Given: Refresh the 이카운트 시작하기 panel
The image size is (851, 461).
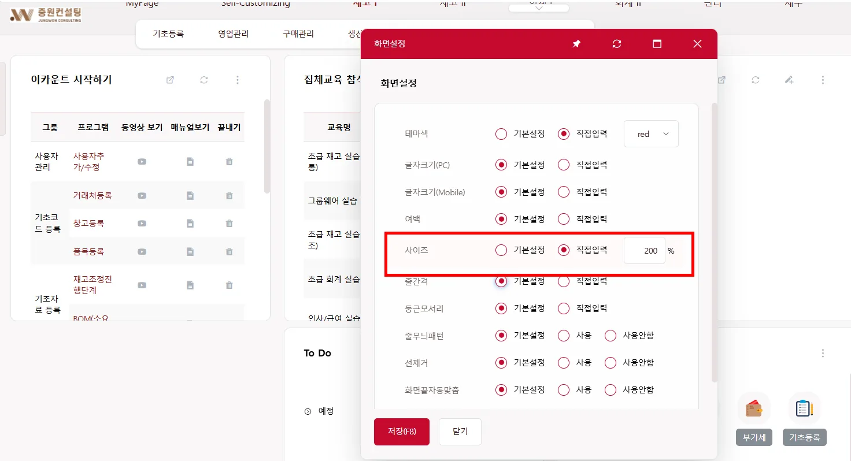Looking at the screenshot, I should (x=204, y=80).
